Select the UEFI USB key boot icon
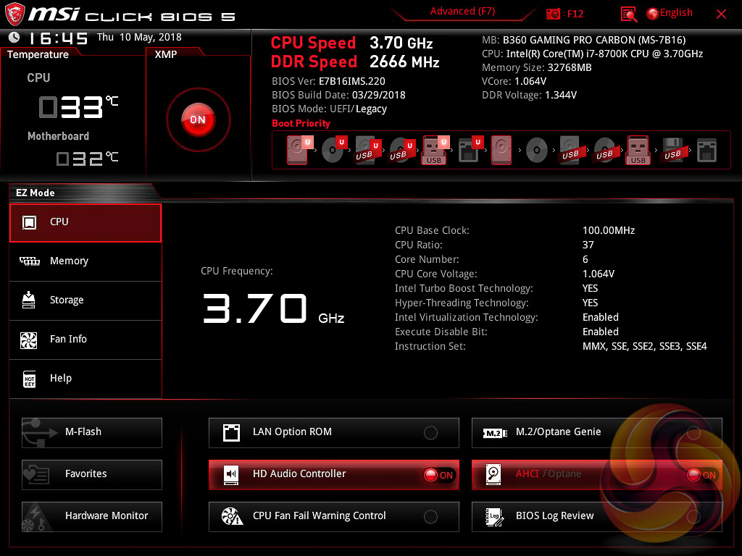Viewport: 742px width, 556px height. 435,150
